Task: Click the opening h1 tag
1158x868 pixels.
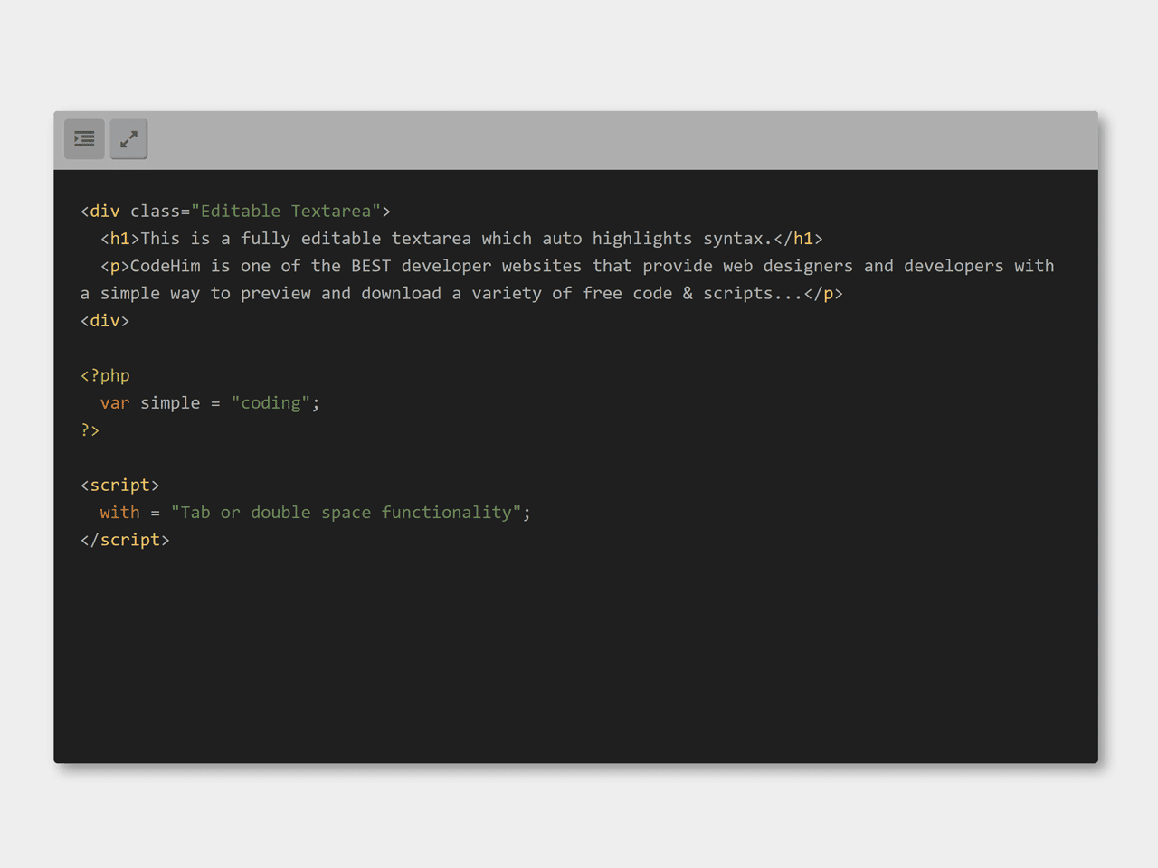Action: [x=119, y=239]
